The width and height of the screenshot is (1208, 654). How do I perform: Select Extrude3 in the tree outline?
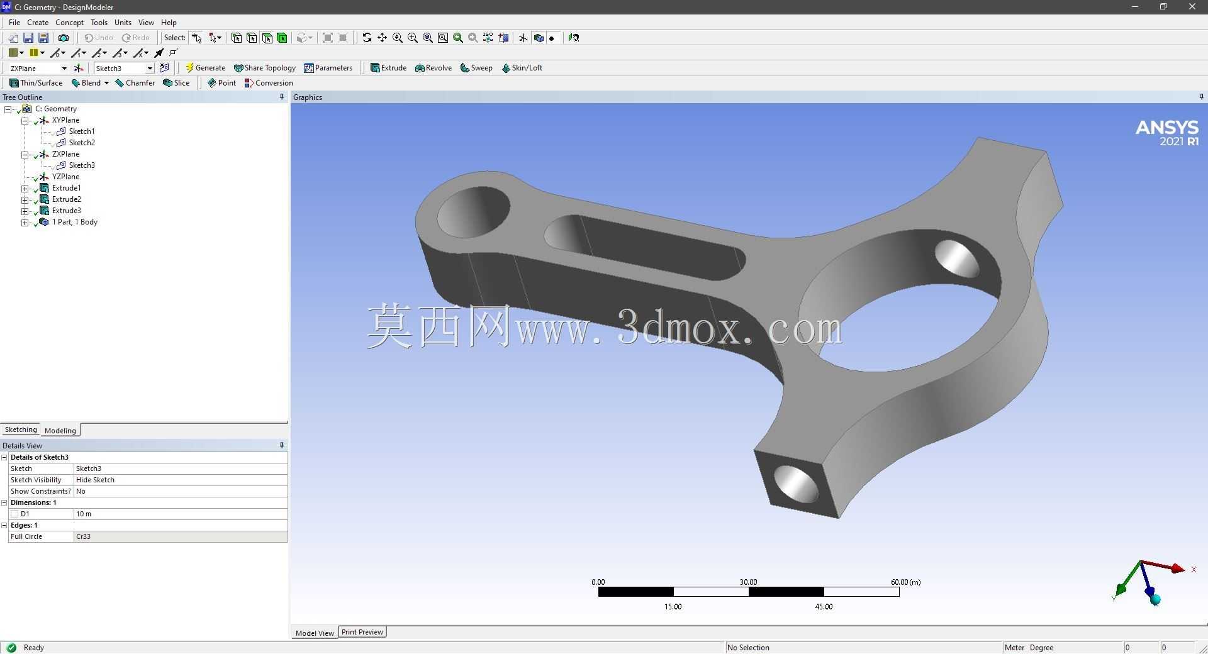click(x=66, y=211)
